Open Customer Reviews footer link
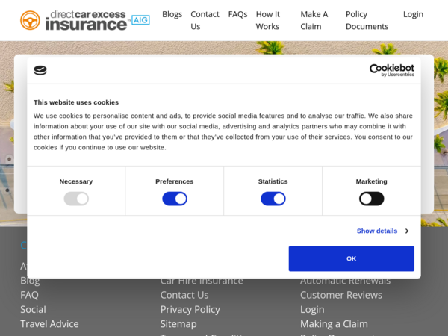The height and width of the screenshot is (336, 448). tap(341, 295)
